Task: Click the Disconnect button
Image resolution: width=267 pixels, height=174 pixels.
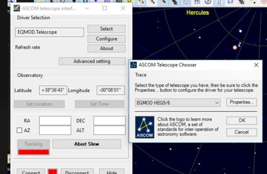Action: 77,171
